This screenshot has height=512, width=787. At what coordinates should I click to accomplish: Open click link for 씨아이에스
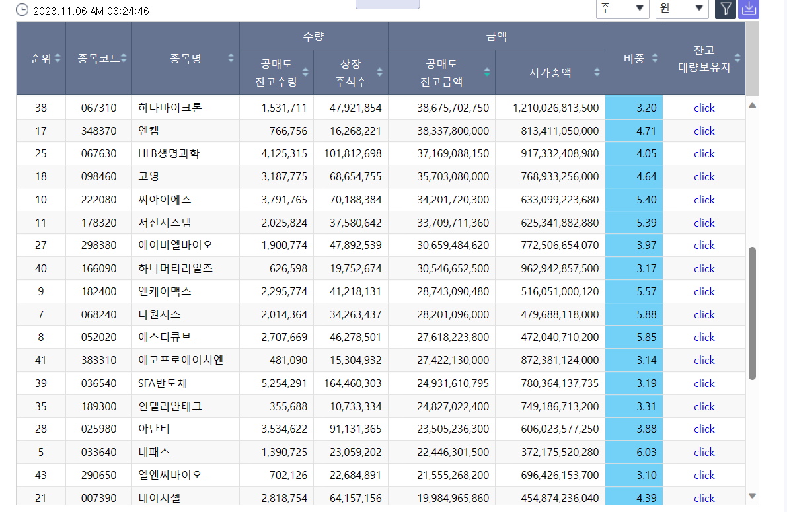pyautogui.click(x=704, y=200)
